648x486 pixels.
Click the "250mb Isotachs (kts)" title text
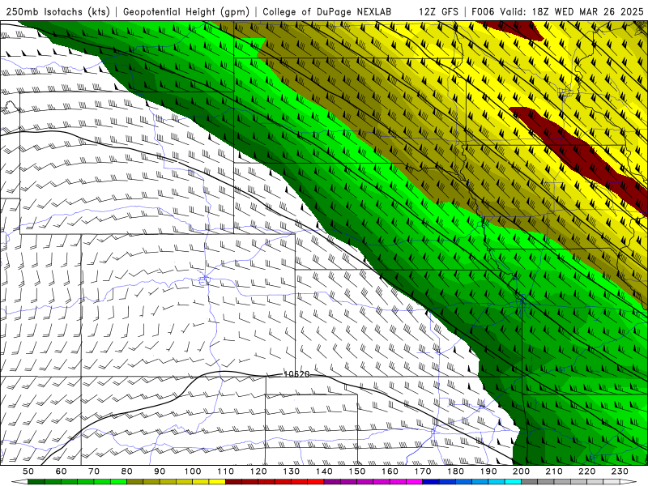pyautogui.click(x=58, y=11)
